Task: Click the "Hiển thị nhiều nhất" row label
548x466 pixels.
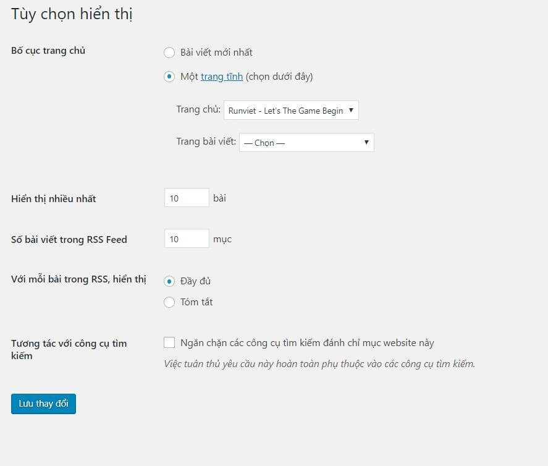Action: [54, 199]
